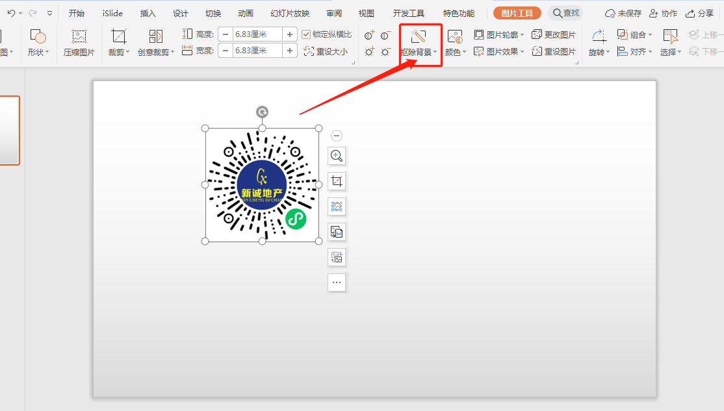This screenshot has height=411, width=724.
Task: Click the 协作 collaboration button
Action: 663,14
